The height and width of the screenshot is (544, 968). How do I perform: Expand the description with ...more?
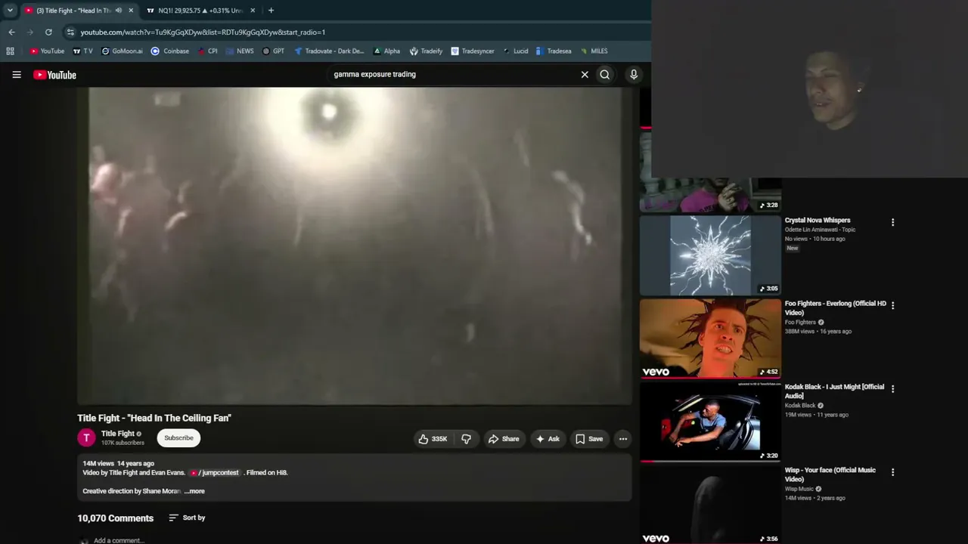click(194, 491)
